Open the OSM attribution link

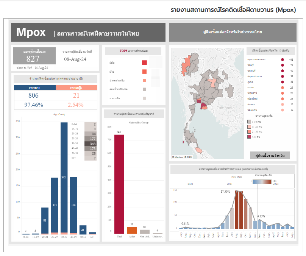(x=189, y=157)
